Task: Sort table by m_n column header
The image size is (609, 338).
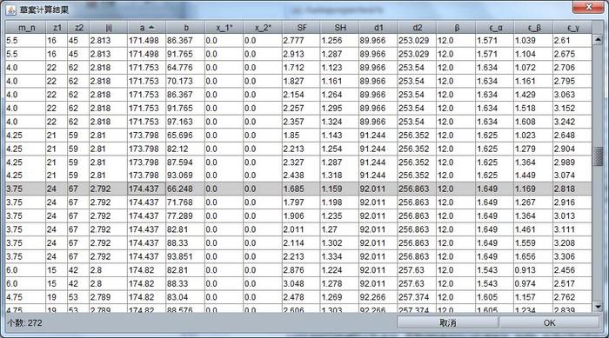Action: click(x=26, y=28)
